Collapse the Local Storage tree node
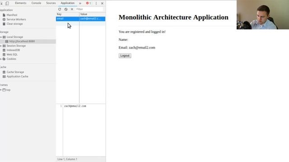 click(1, 37)
